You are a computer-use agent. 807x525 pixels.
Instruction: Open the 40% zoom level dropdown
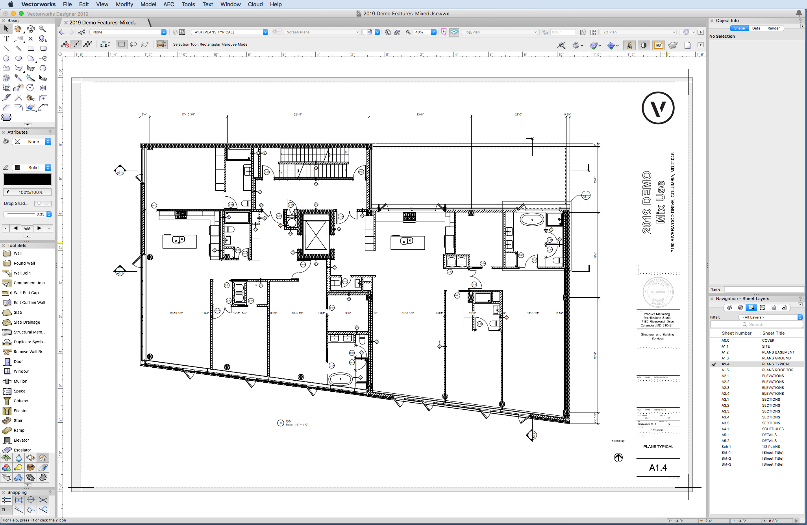point(433,32)
